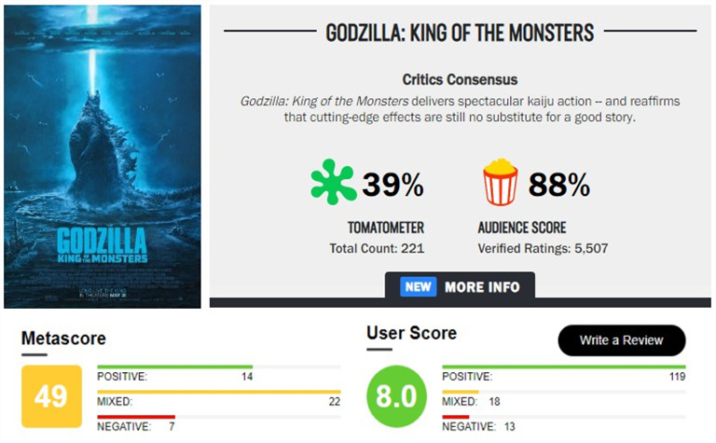Screen dimensions: 716x443
Task: Select the Metascore NEGATIVE red bar
Action: (x=136, y=417)
